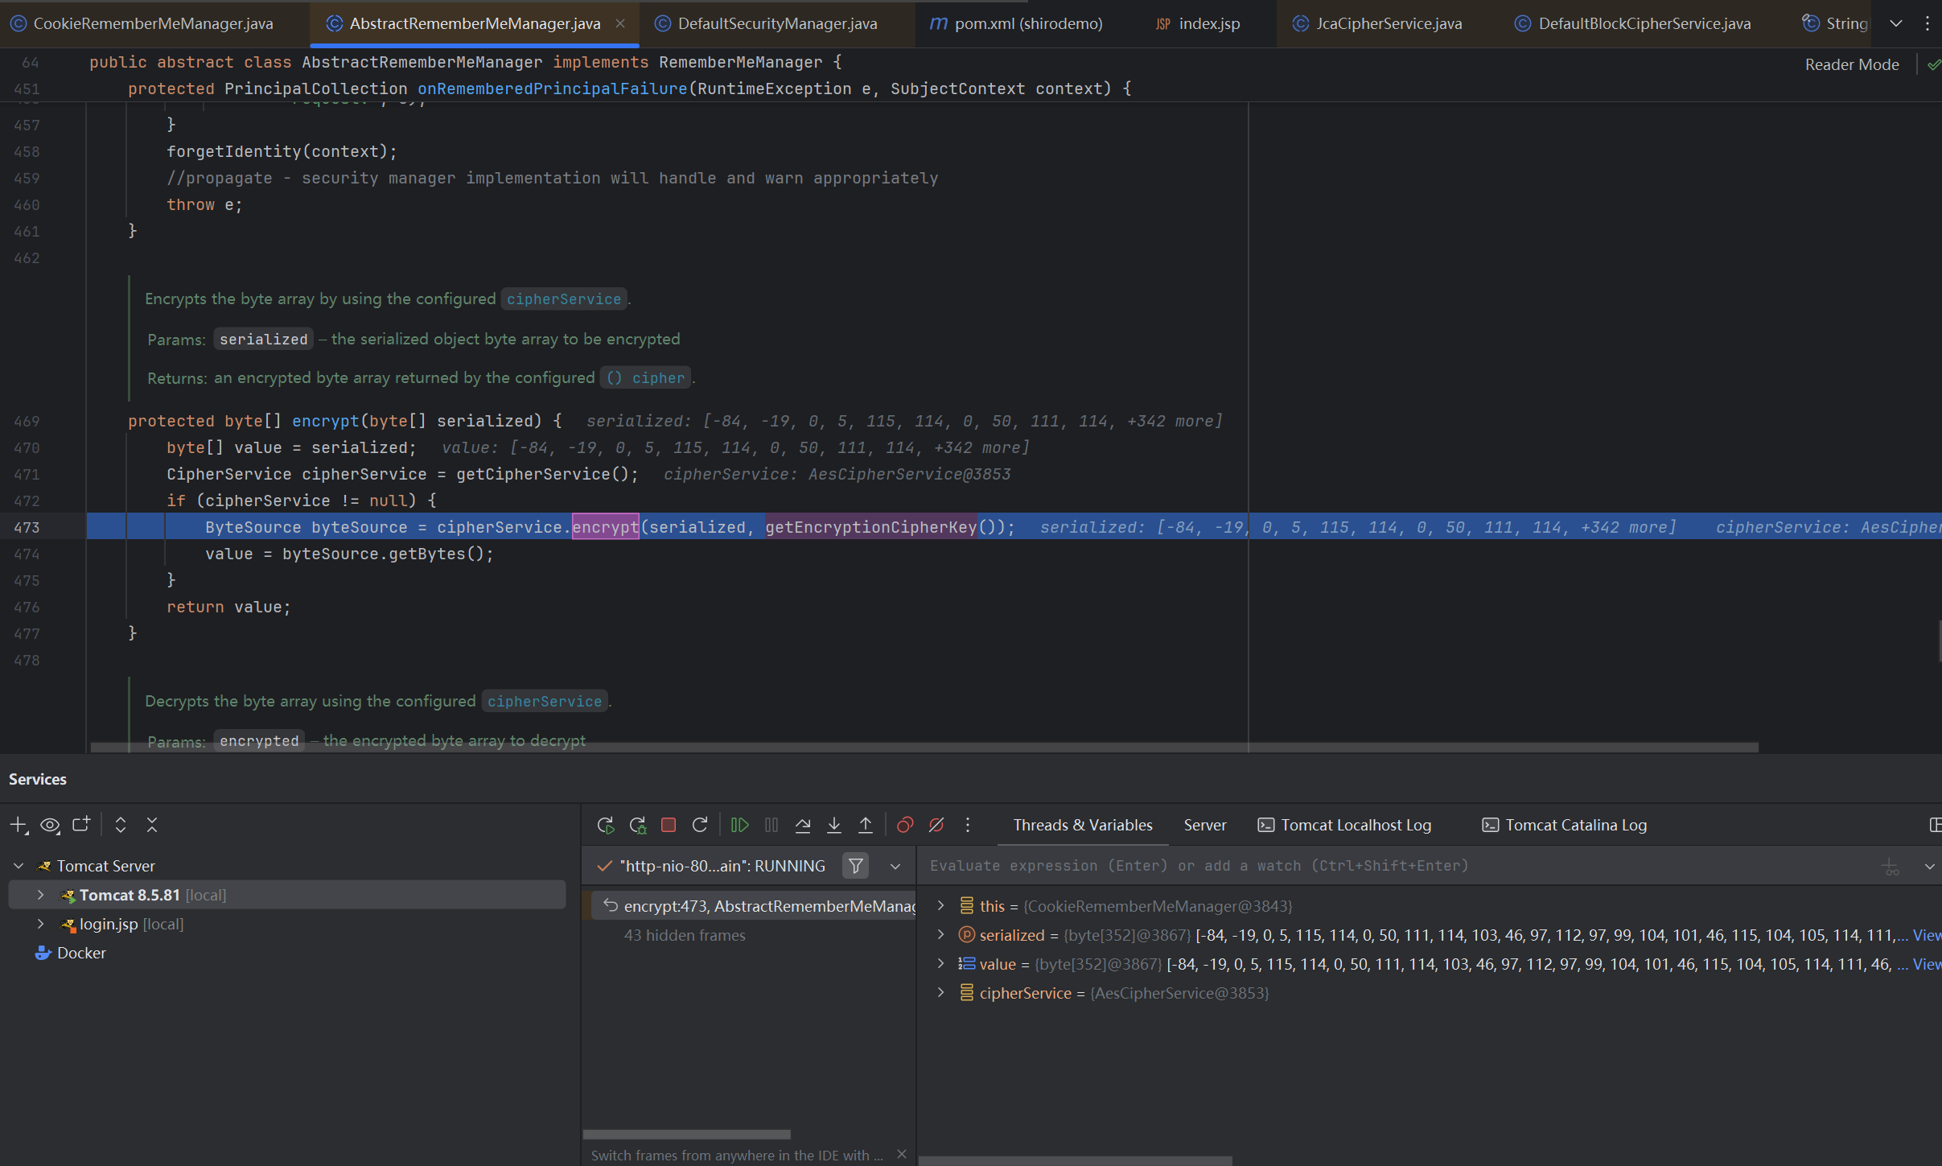1942x1166 pixels.
Task: Click the Step Out debugger icon
Action: [866, 825]
